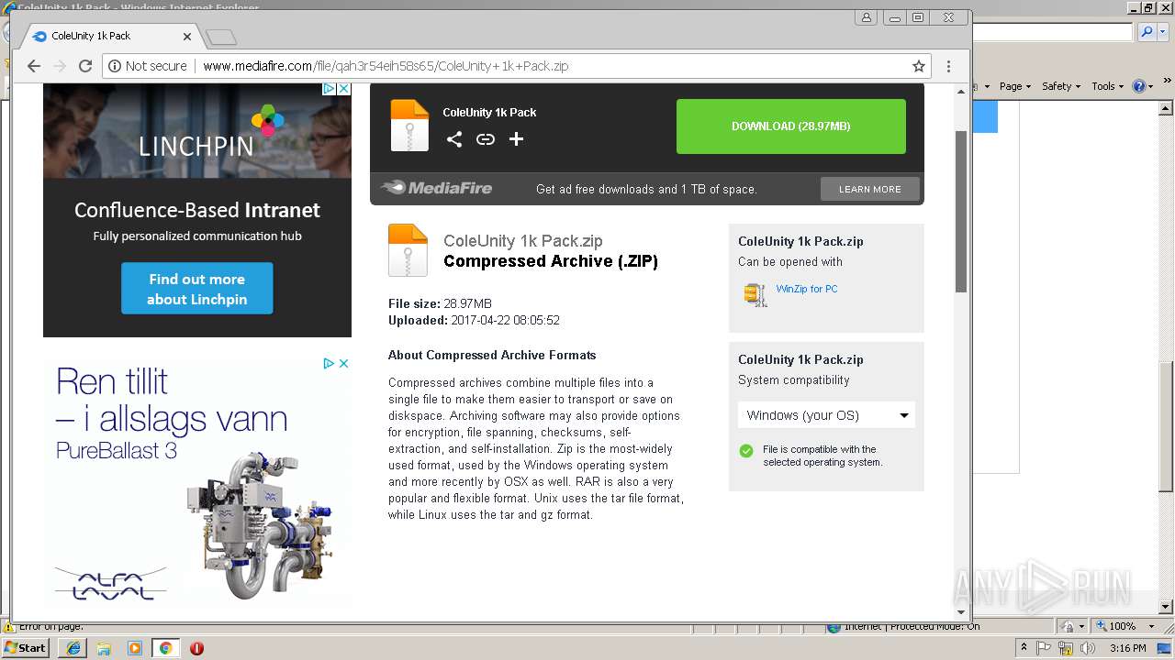Close the PureBallast ad with X
Image resolution: width=1175 pixels, height=660 pixels.
(x=344, y=363)
